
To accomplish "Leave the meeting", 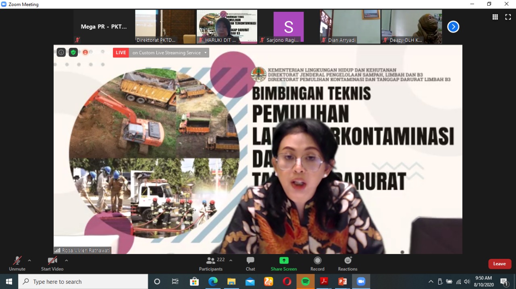I will (x=499, y=264).
